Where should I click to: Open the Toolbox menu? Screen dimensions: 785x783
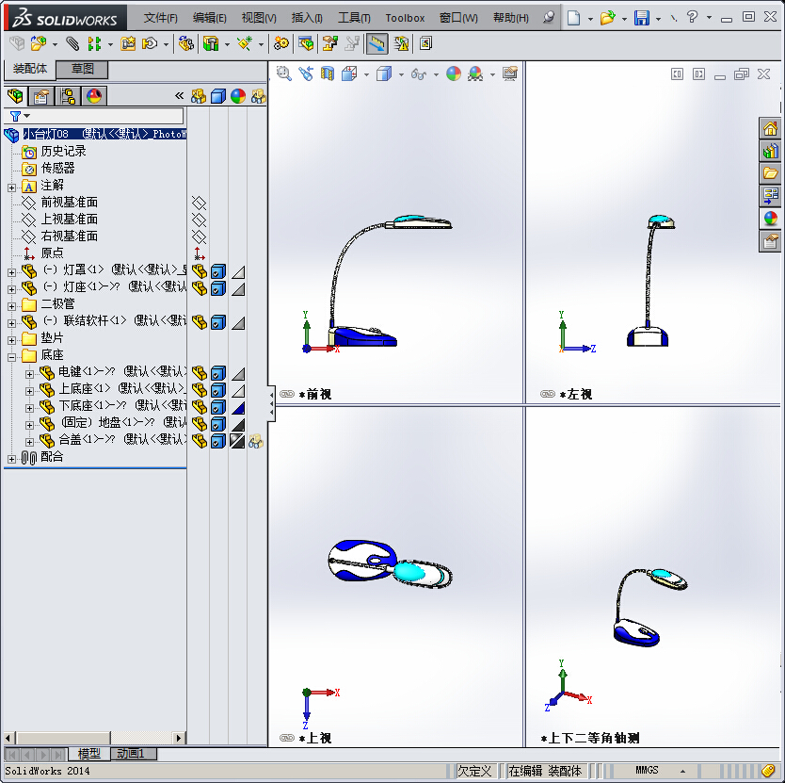click(405, 18)
